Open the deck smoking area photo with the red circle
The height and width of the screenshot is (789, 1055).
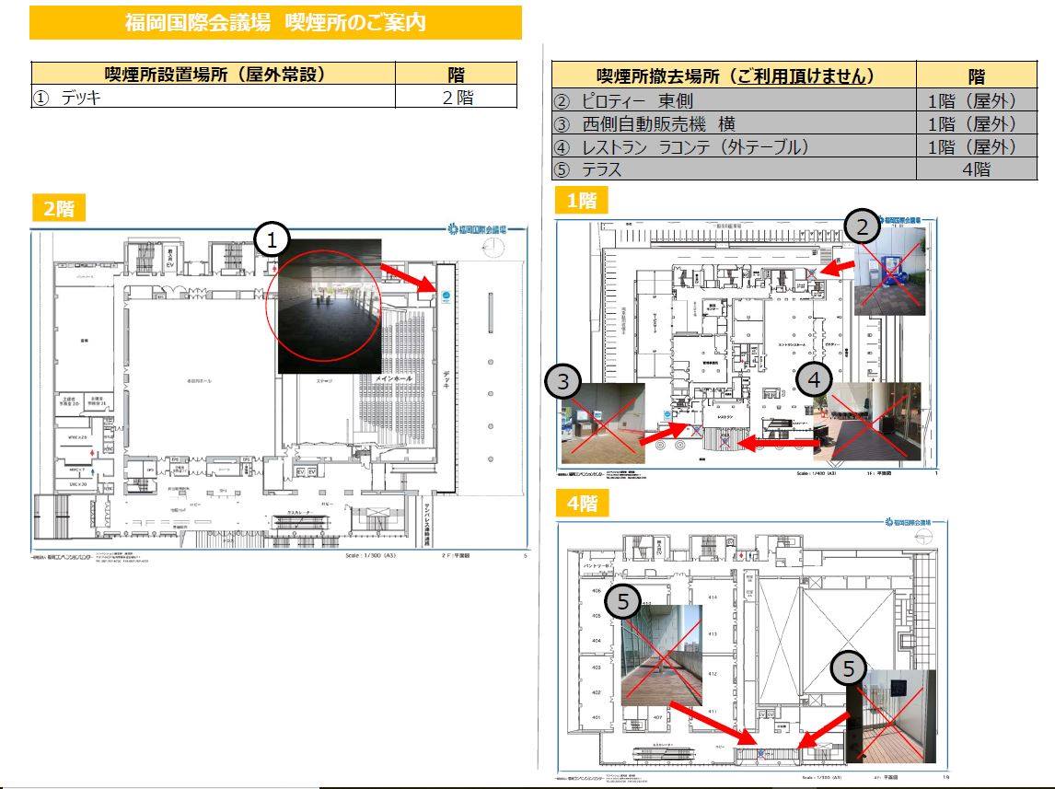tap(330, 306)
